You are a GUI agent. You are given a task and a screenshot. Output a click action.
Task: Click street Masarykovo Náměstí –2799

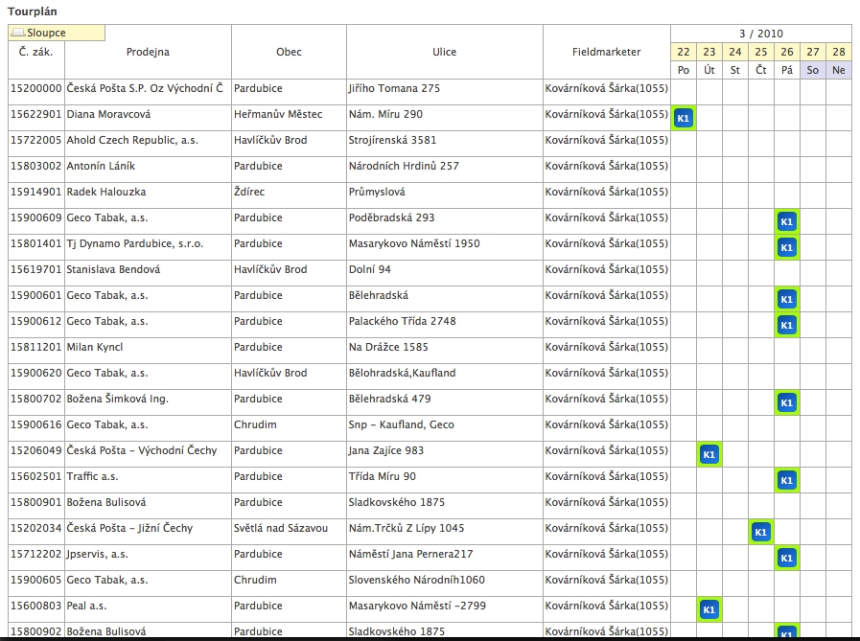[x=417, y=606]
